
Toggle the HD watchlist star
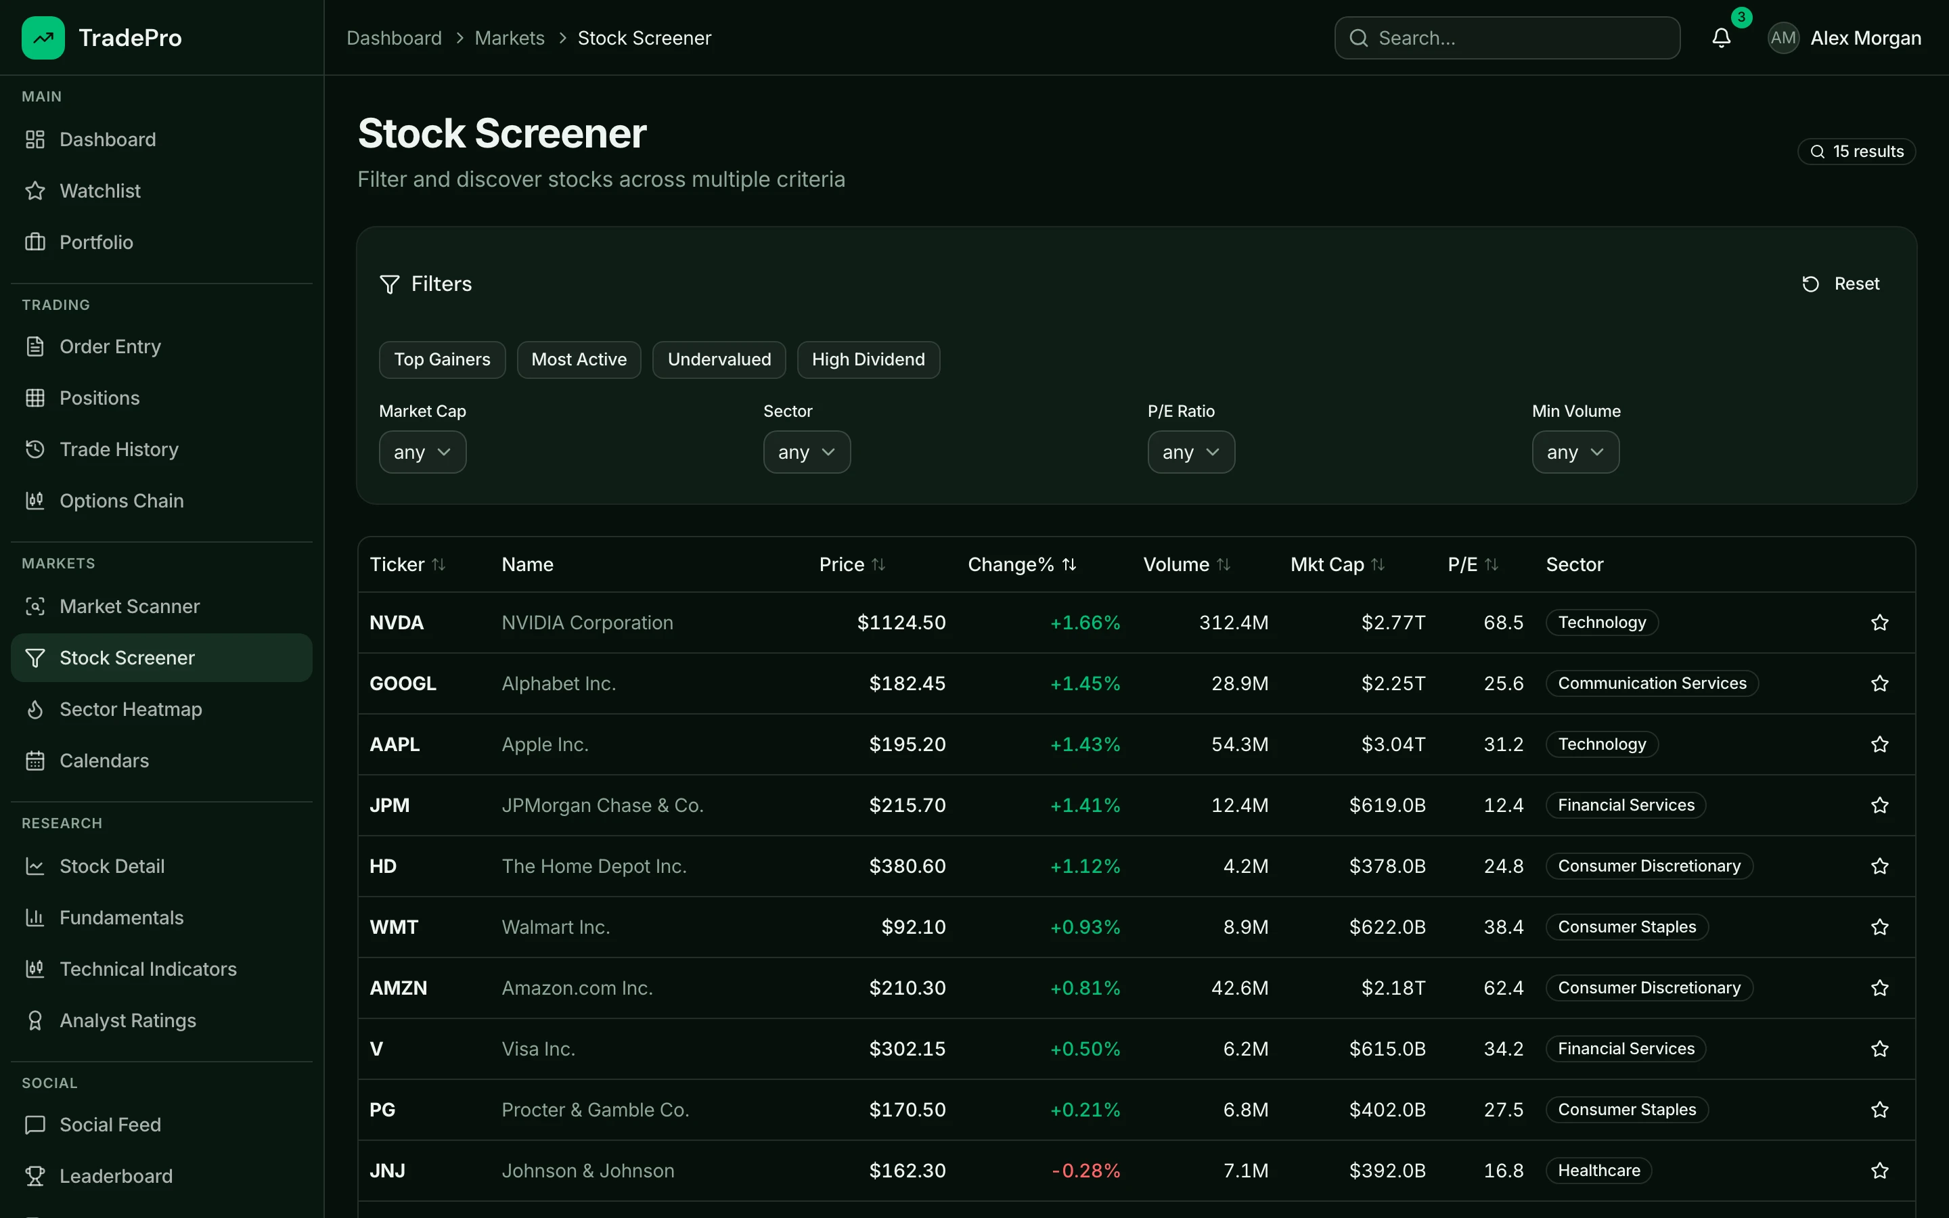tap(1880, 866)
